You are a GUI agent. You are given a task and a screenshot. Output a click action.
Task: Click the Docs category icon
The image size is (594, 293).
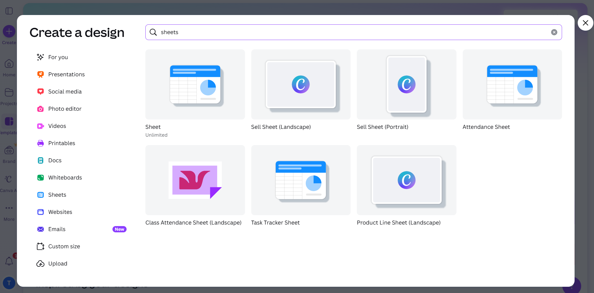click(40, 160)
